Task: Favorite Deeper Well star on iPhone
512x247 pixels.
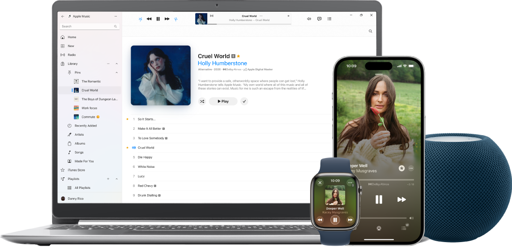Action: click(x=401, y=168)
